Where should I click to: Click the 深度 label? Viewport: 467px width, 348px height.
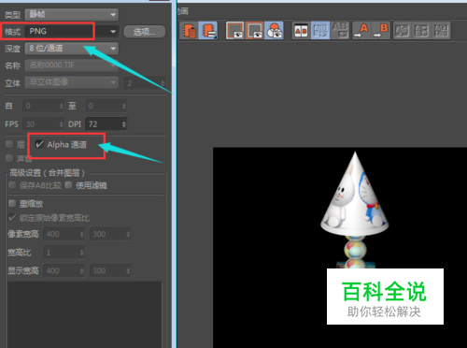12,49
